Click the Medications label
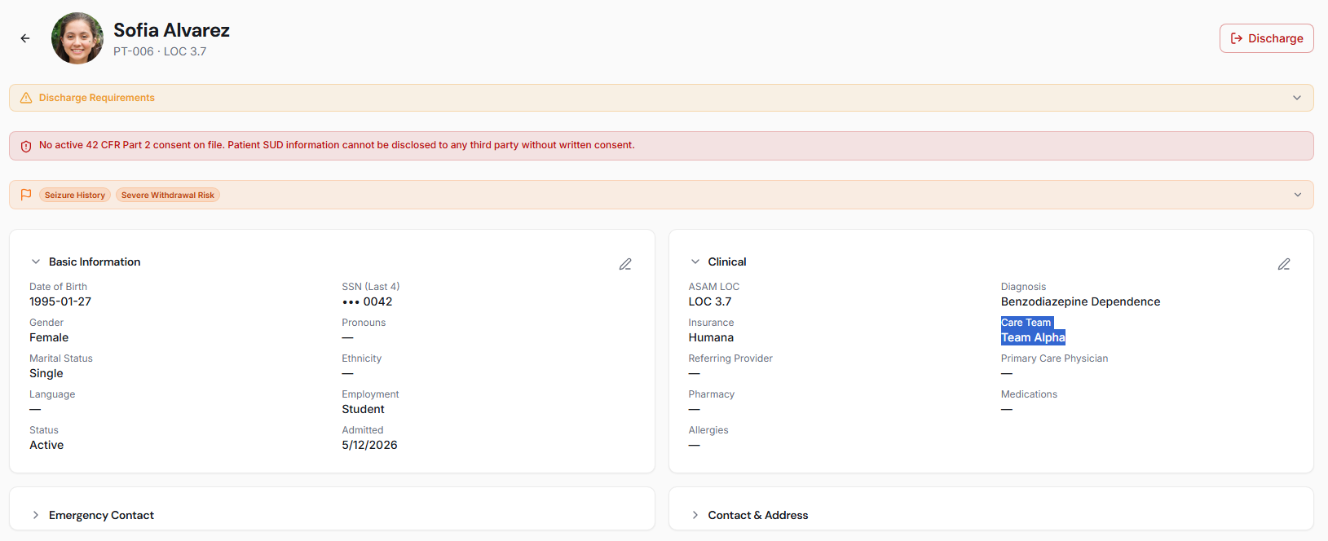1328x541 pixels. (x=1029, y=394)
